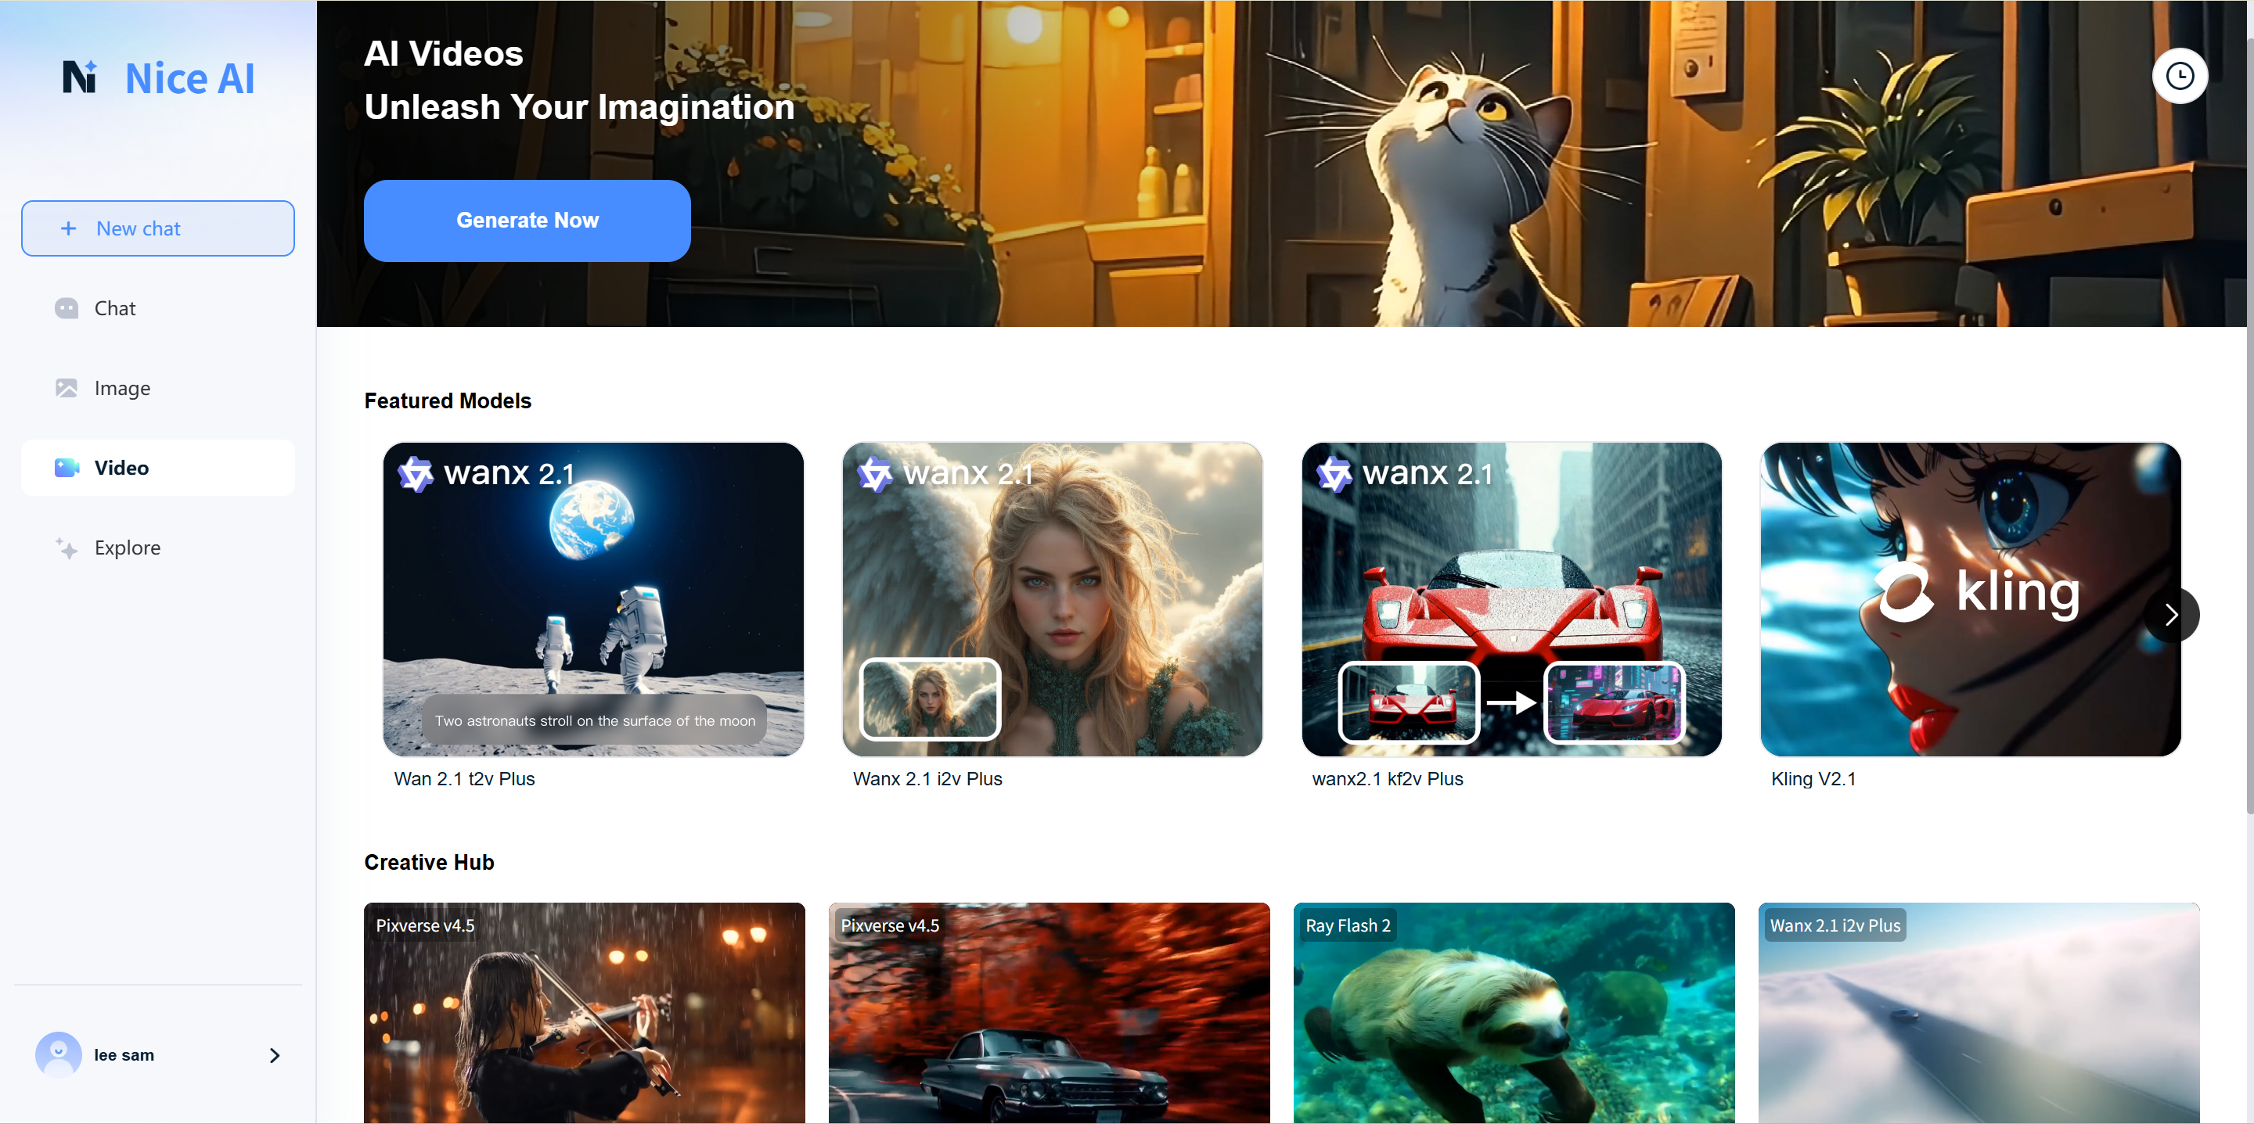Image resolution: width=2254 pixels, height=1124 pixels.
Task: Click the Featured Models heading
Action: click(x=448, y=400)
